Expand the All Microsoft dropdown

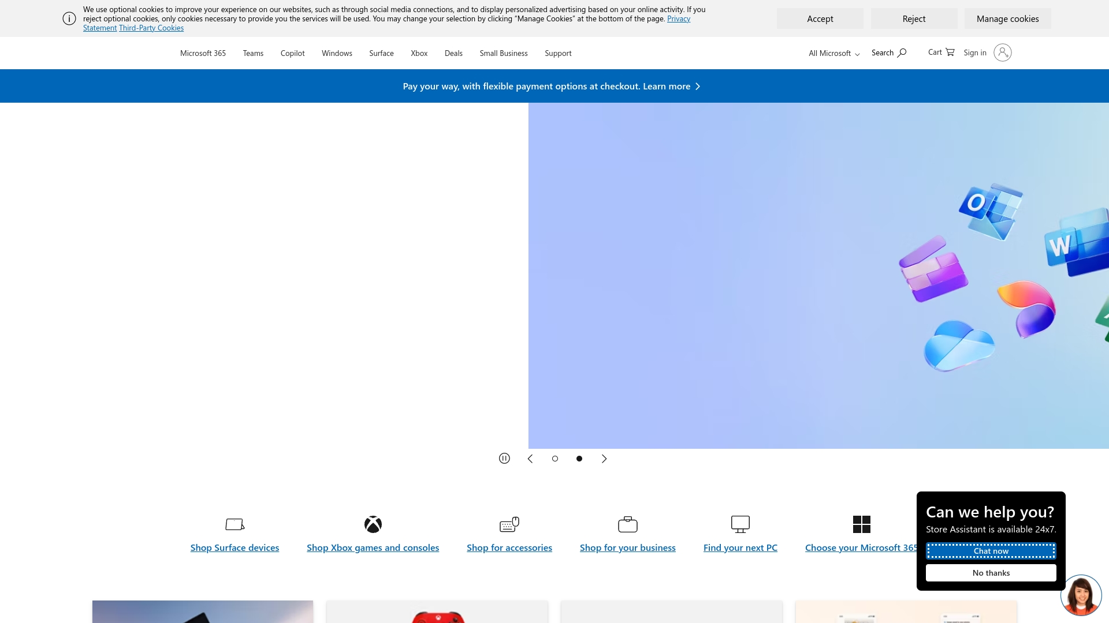coord(832,53)
